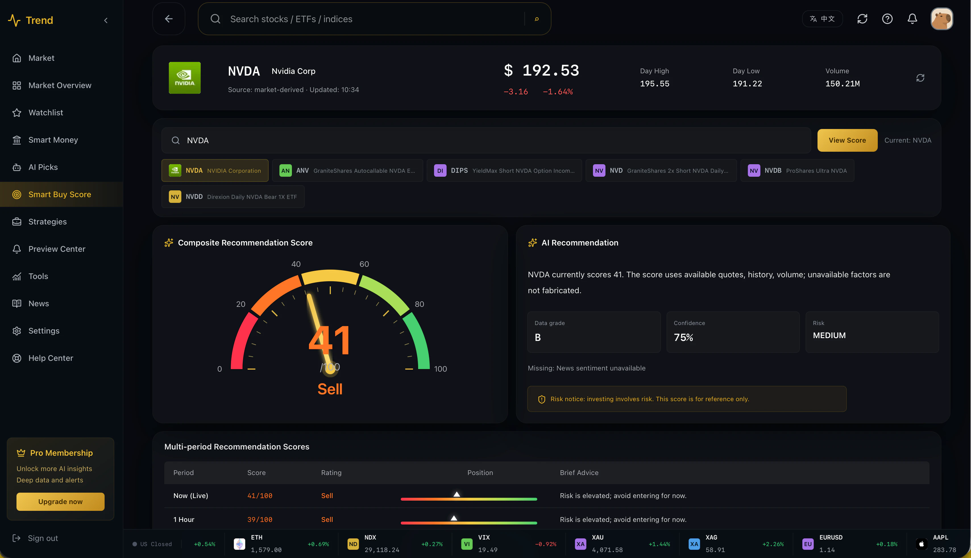Screen dimensions: 971x558
Task: Click the AI Recommendation sparkle icon
Action: 532,243
